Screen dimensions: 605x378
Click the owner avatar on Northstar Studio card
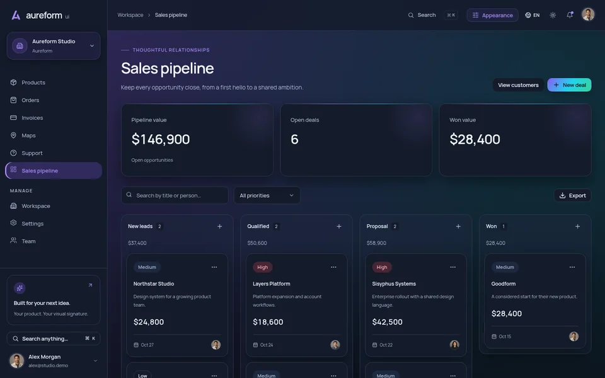[x=216, y=345]
